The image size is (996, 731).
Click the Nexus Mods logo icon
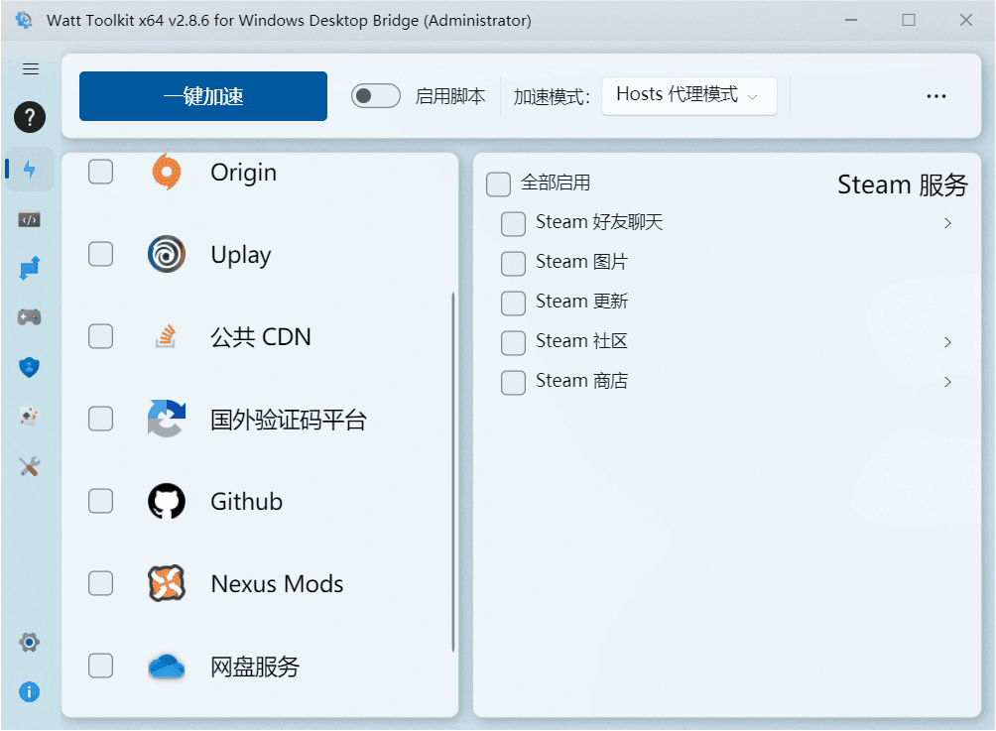click(167, 583)
